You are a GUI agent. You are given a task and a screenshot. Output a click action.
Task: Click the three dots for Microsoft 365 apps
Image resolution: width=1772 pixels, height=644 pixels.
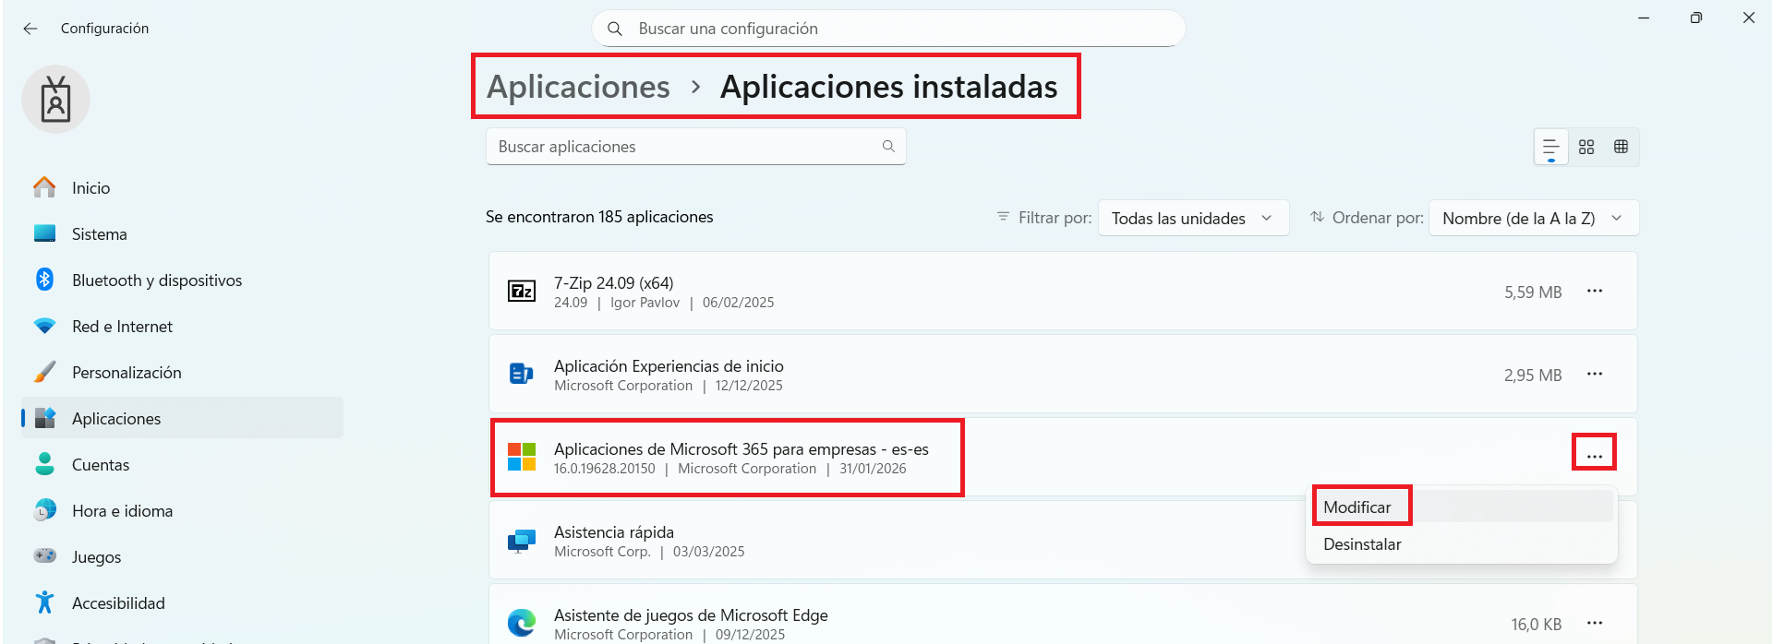pyautogui.click(x=1594, y=455)
